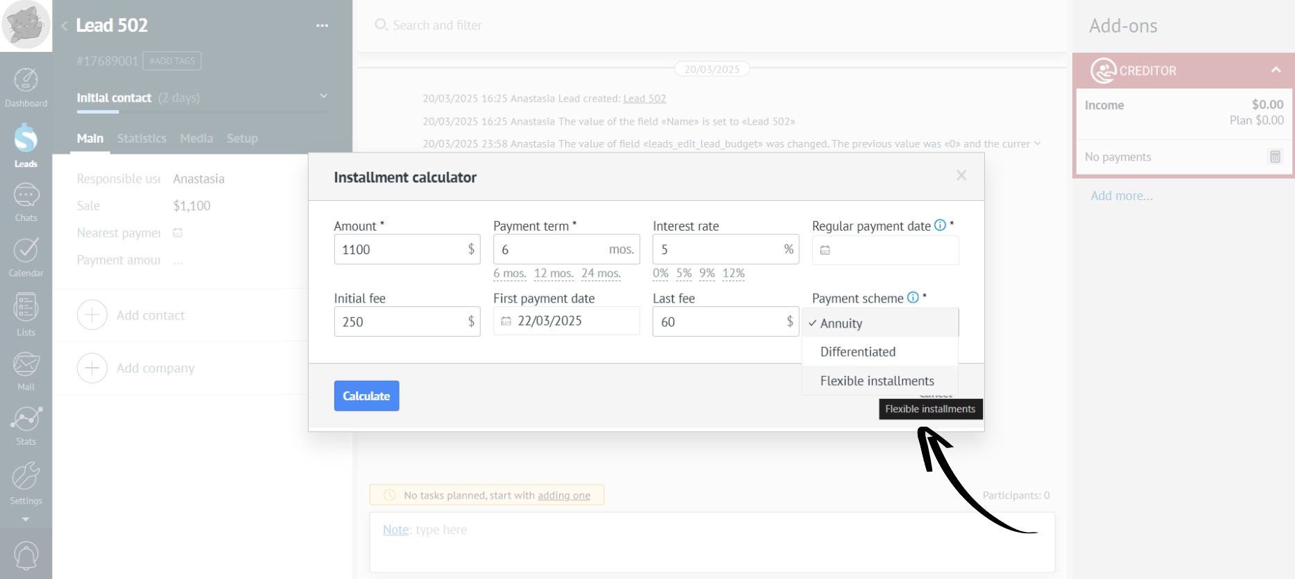Switch to the Statistics tab
Viewport: 1295px width, 579px height.
pos(141,139)
